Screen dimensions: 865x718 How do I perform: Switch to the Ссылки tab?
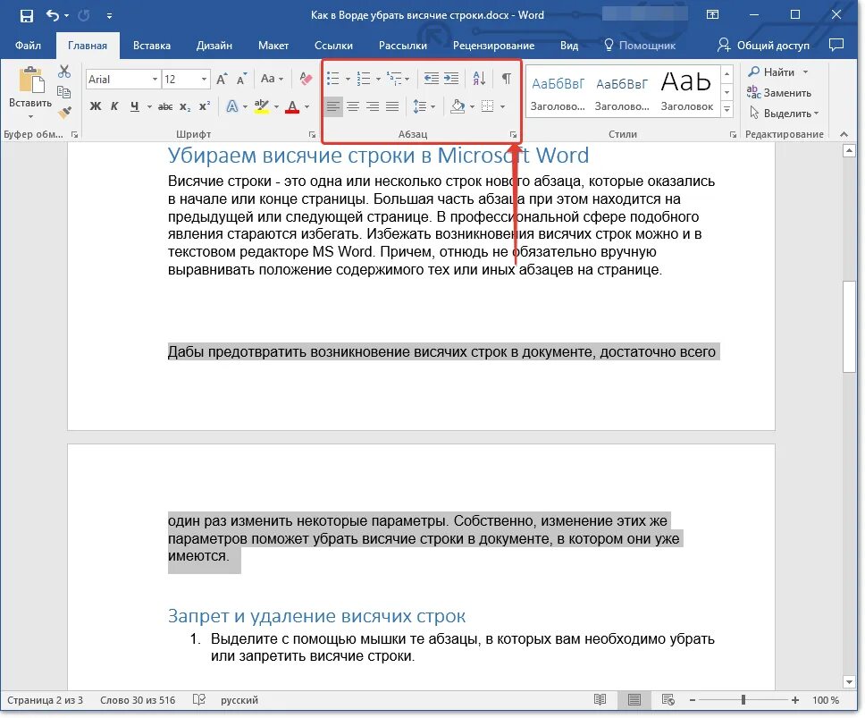click(x=333, y=46)
